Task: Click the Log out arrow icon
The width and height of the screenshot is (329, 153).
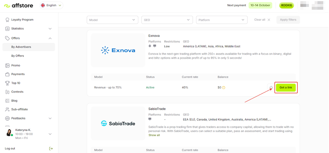Action: 51,148
